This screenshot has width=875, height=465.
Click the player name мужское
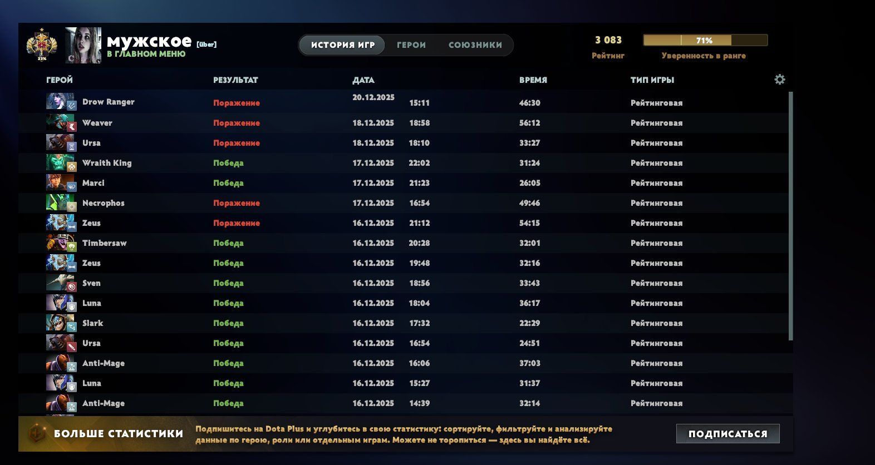coord(149,42)
